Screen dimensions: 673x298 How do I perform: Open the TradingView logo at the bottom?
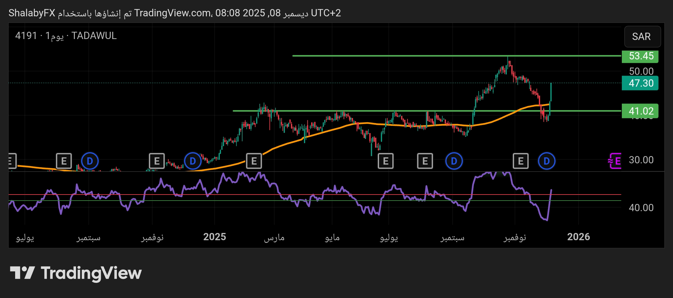76,273
